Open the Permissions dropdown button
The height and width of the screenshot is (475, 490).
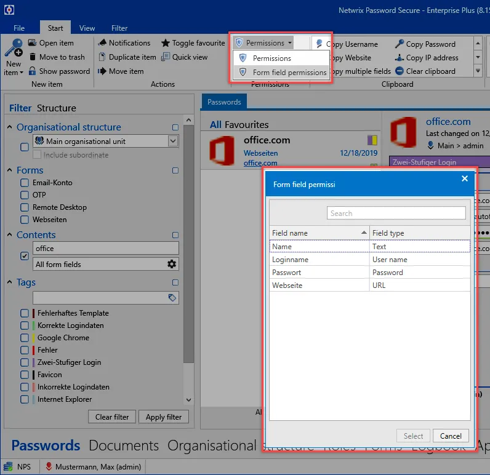[x=263, y=42]
